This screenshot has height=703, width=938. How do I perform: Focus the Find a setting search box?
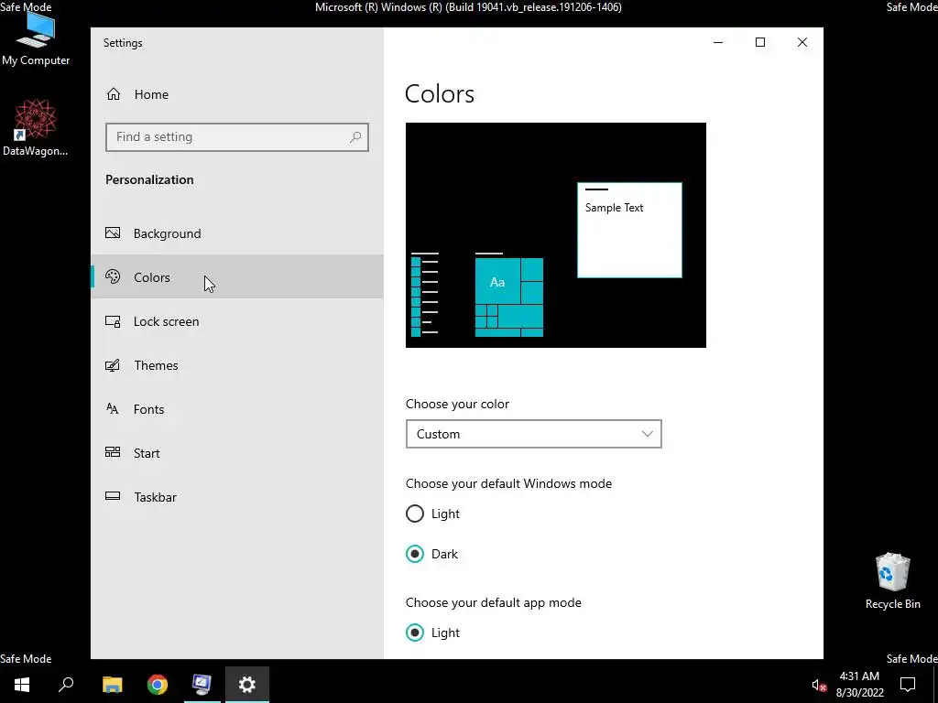pyautogui.click(x=237, y=137)
